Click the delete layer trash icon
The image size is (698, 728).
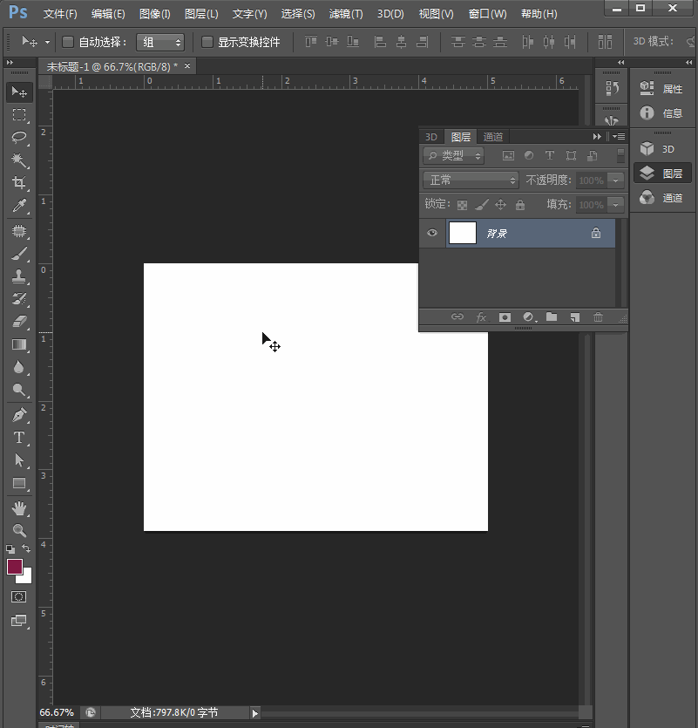pos(598,317)
